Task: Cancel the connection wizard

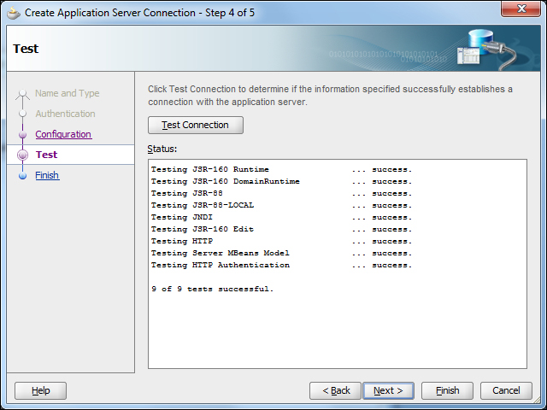Action: point(500,390)
